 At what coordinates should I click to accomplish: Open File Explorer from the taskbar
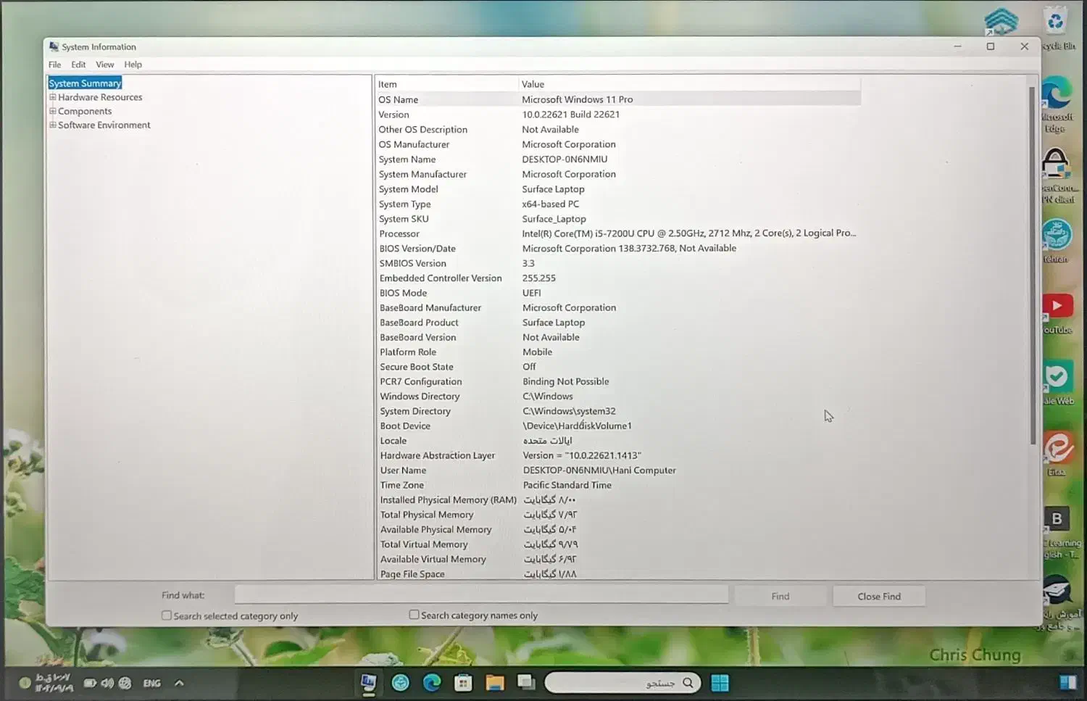point(494,682)
